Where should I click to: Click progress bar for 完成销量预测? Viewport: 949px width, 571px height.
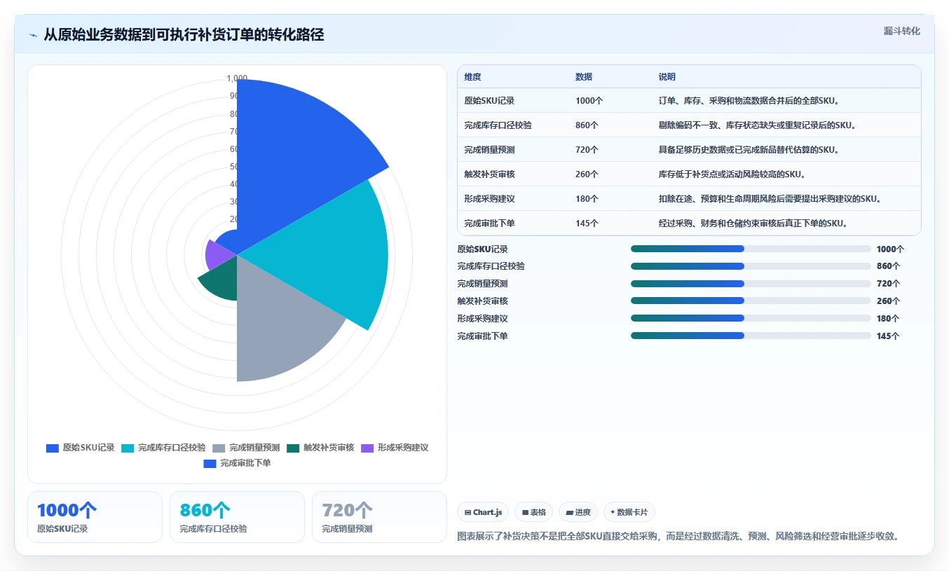[x=751, y=284]
